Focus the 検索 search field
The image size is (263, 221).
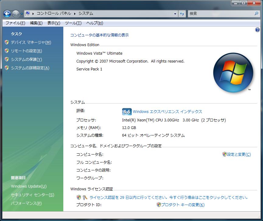[221, 14]
